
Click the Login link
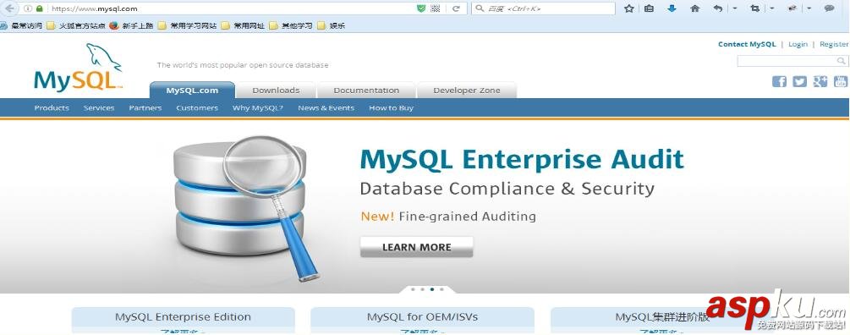point(798,44)
